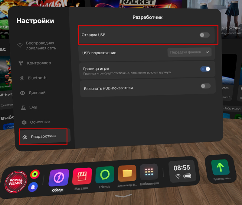This screenshot has height=205, width=242.
Task: Enable the Отладка USB toggle
Action: (x=204, y=35)
